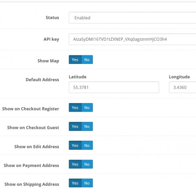Click the Longitude input field
Screen dimensions: 196x196
[182, 87]
